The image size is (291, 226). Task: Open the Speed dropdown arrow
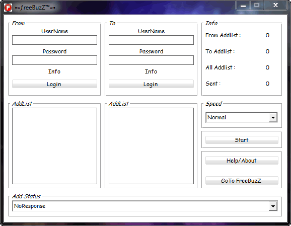(273, 117)
